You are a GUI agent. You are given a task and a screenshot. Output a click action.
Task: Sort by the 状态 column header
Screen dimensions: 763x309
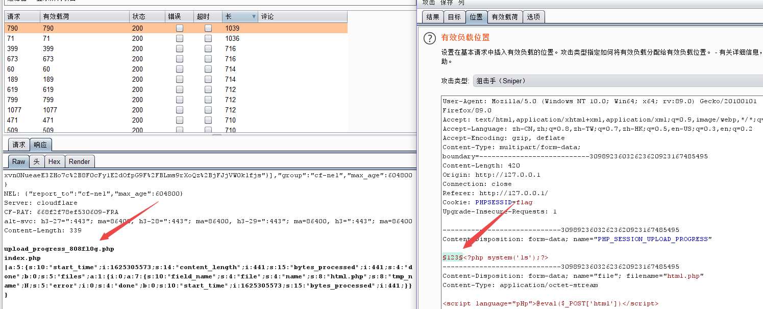(147, 17)
